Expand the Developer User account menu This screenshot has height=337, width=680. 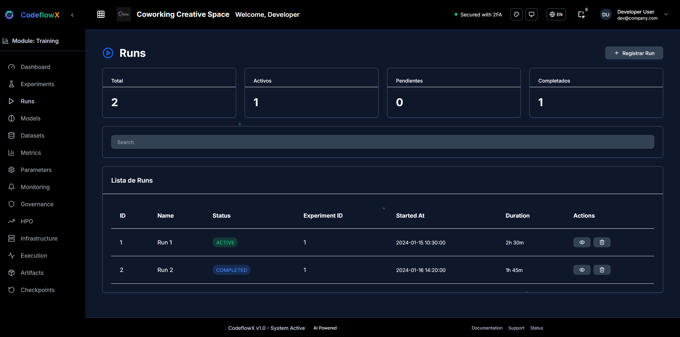666,14
